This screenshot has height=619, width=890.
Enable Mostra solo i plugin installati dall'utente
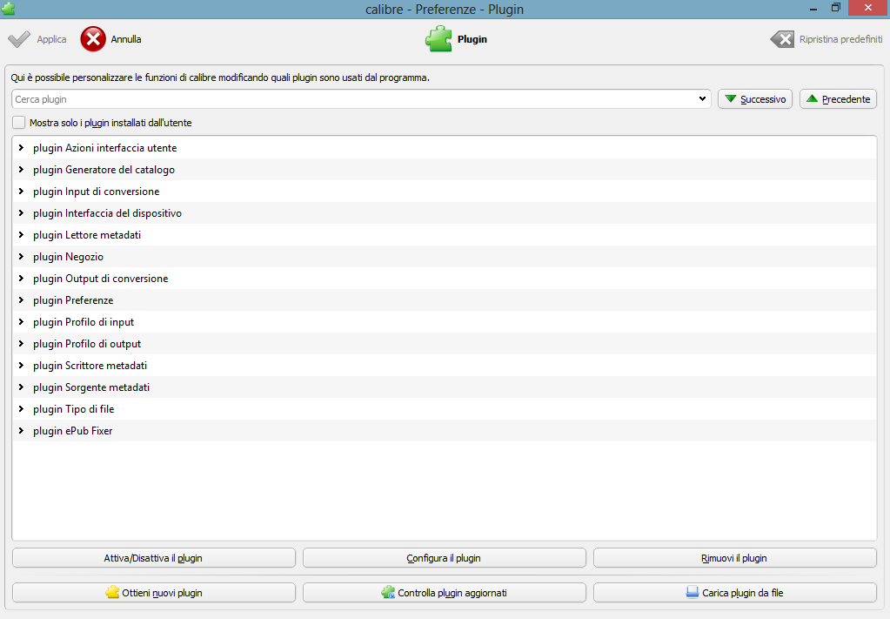click(19, 123)
